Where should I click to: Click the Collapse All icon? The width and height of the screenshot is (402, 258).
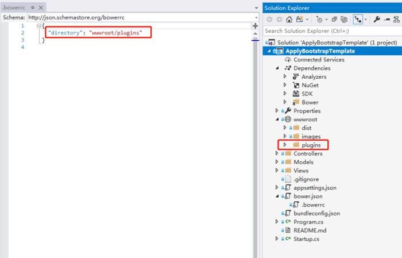(x=334, y=20)
